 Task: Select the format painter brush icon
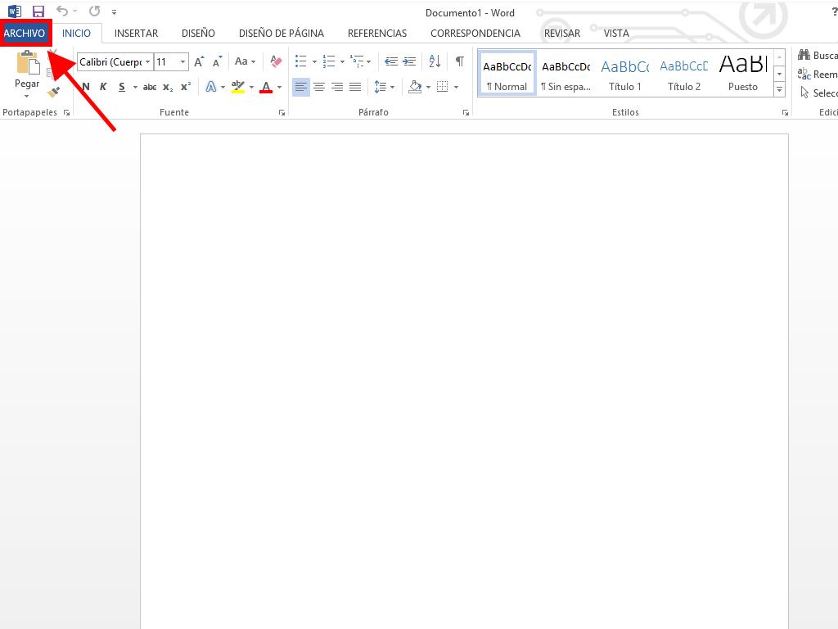pyautogui.click(x=53, y=93)
